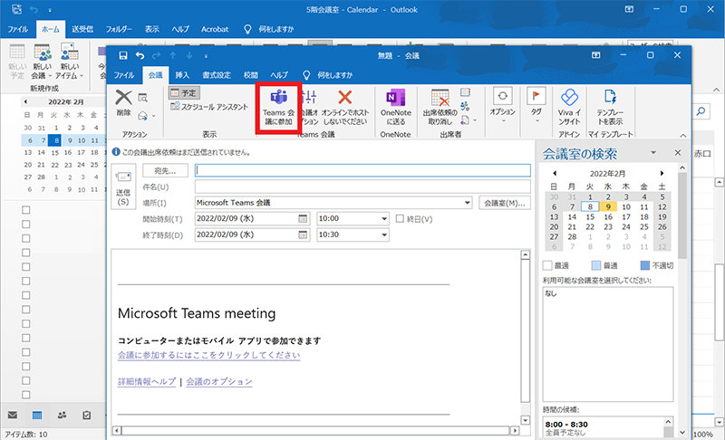Go to previous month in Outlook sidebar calendar

[25, 101]
